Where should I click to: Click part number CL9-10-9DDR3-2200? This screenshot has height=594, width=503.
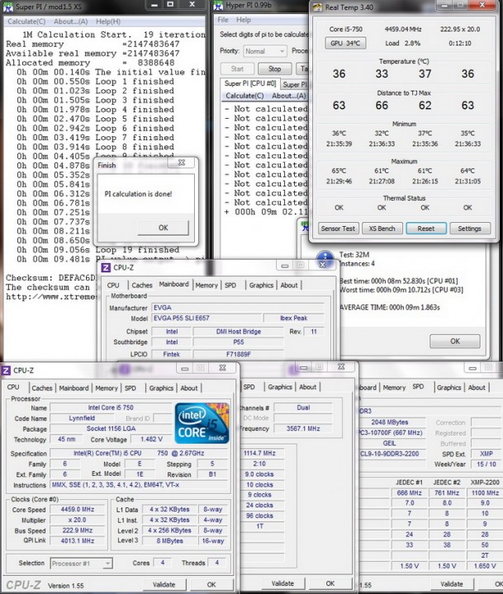[x=390, y=454]
